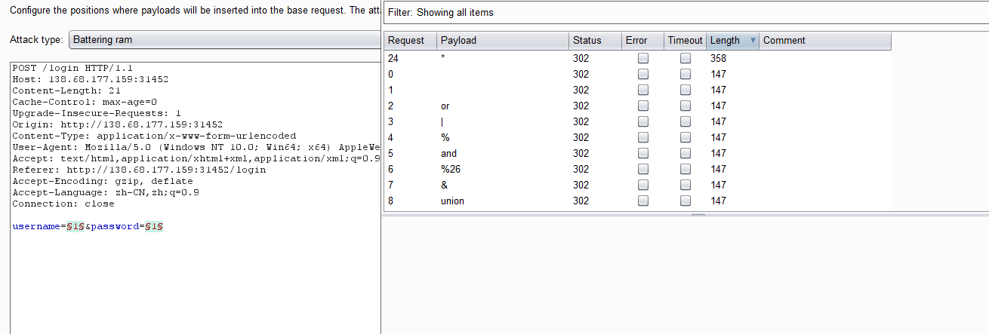Select the 'union' payload cell
Viewport: 989px width, 334px height.
[x=502, y=201]
